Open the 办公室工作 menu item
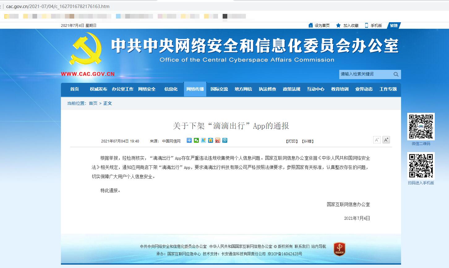 point(123,89)
